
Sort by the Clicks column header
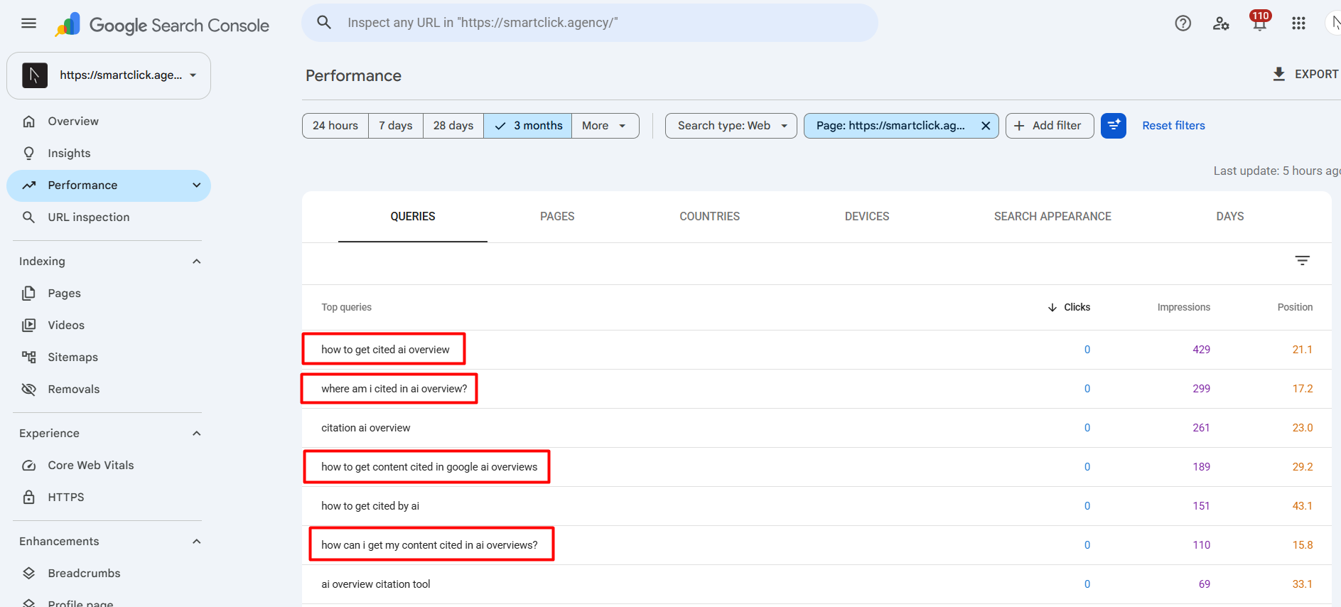[x=1069, y=307]
